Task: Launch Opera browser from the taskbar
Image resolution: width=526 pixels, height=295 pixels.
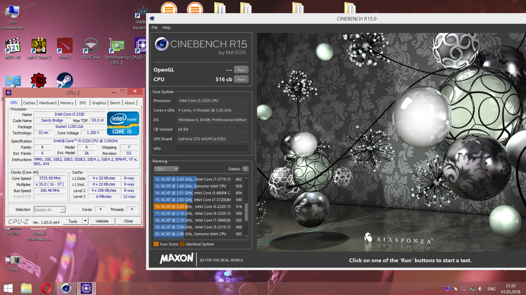Action: tap(46, 288)
